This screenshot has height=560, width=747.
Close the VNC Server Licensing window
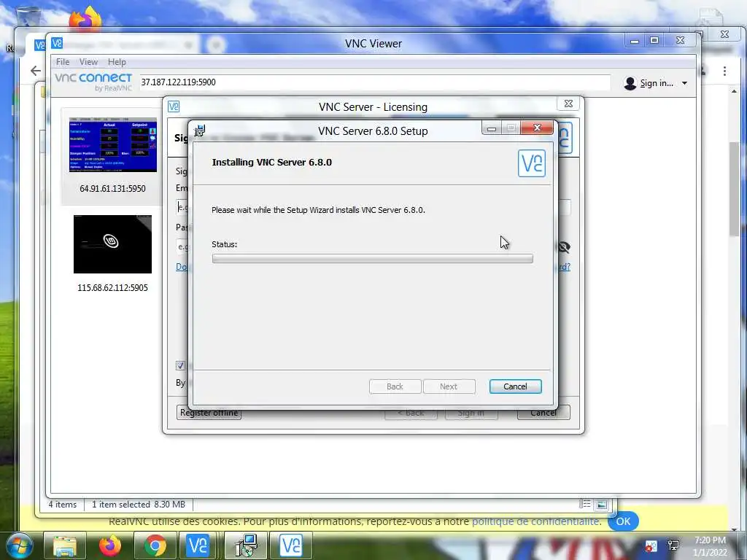568,104
